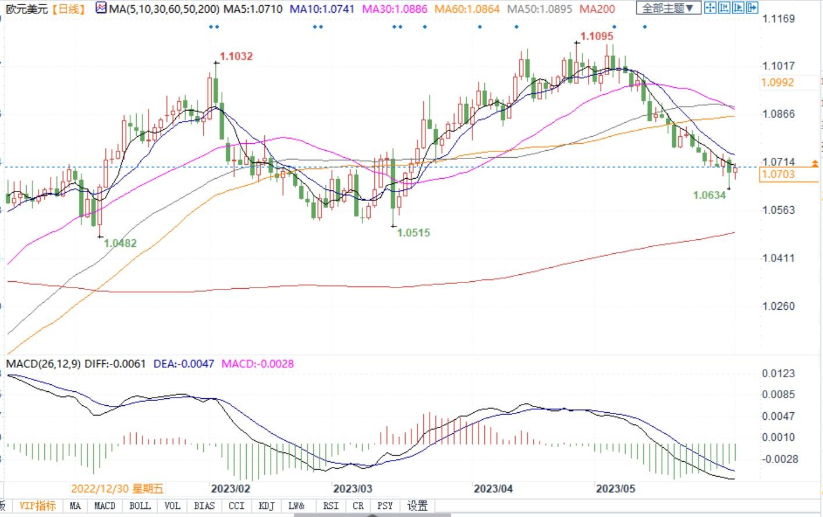The height and width of the screenshot is (517, 823).
Task: Open the 设置 settings tab
Action: tap(417, 506)
